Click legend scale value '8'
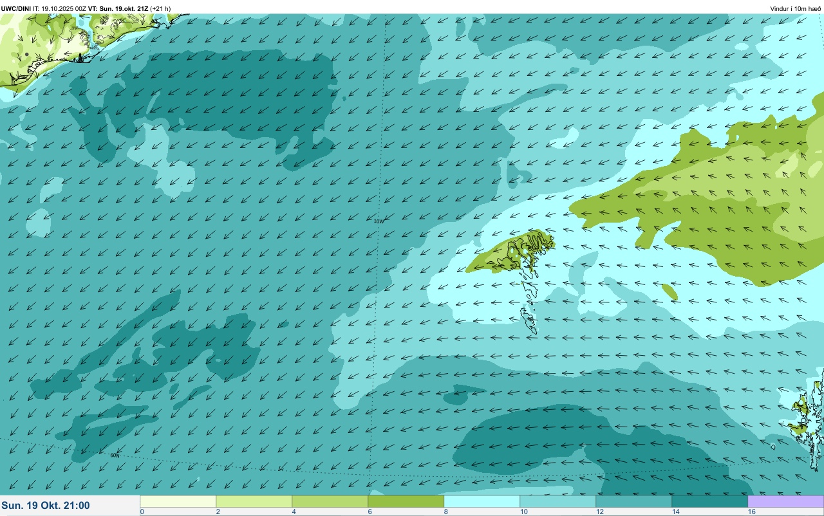This screenshot has width=824, height=516. (446, 511)
